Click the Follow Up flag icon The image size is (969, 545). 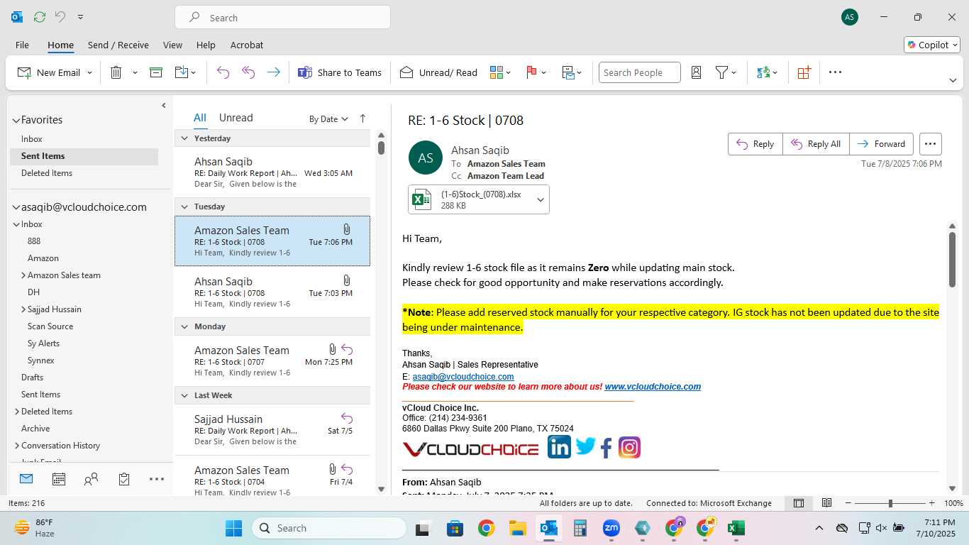(531, 72)
